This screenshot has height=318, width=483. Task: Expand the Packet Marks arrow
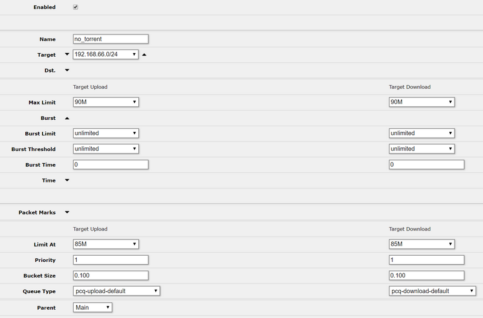pyautogui.click(x=67, y=212)
